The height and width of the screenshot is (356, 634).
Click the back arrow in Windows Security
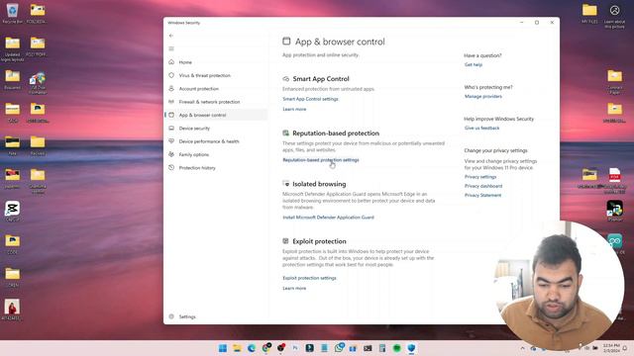click(x=171, y=36)
